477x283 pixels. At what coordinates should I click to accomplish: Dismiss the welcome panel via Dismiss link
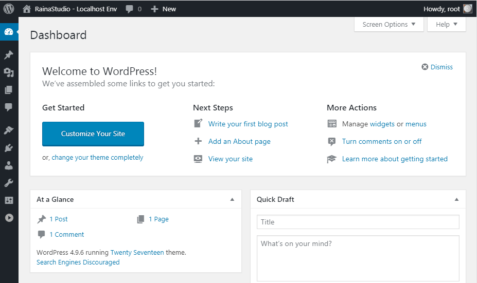pyautogui.click(x=441, y=67)
